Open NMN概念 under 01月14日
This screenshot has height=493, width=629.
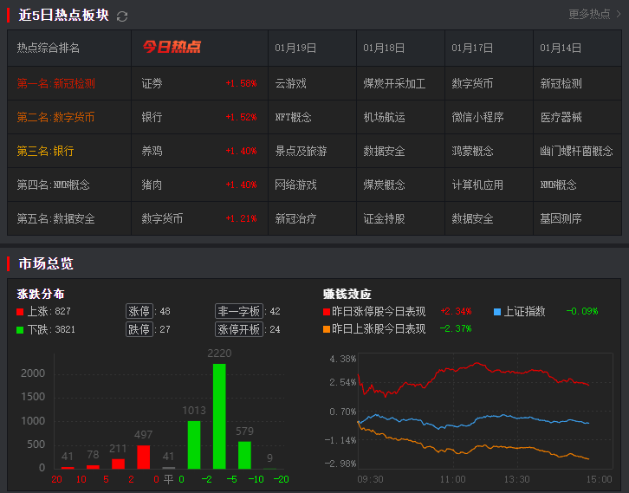pos(558,185)
